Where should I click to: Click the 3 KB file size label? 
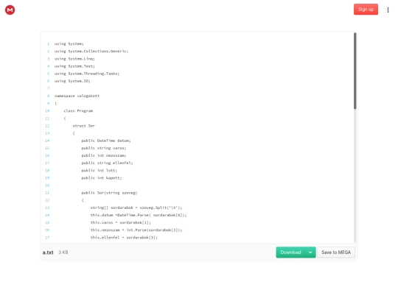tap(63, 252)
